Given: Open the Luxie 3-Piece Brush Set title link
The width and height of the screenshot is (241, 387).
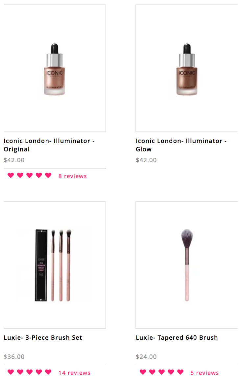Looking at the screenshot, I should (x=43, y=337).
